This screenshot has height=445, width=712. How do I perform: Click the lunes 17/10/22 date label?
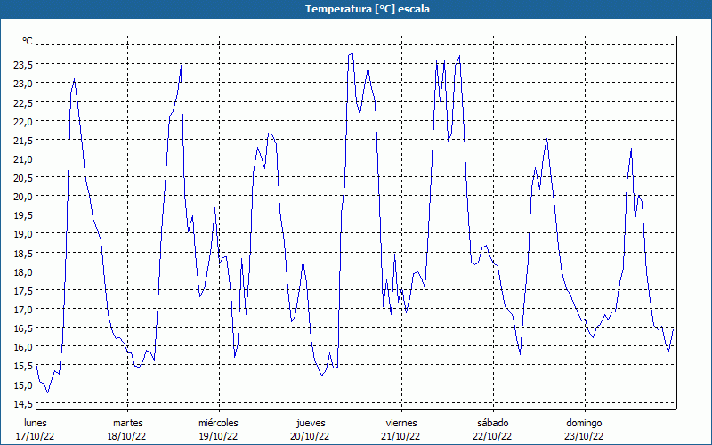coord(36,430)
